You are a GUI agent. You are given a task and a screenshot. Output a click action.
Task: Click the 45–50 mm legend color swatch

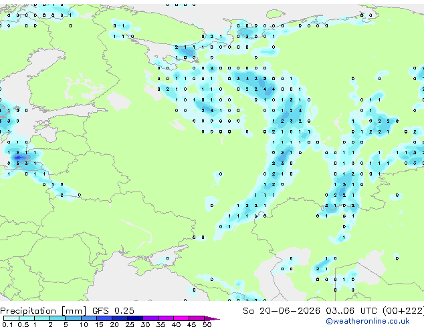pyautogui.click(x=197, y=318)
